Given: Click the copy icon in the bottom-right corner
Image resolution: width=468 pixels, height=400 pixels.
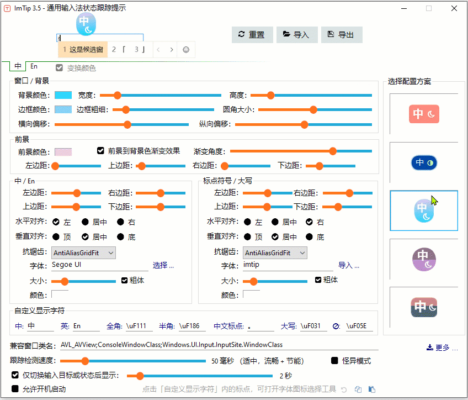Looking at the screenshot, I should pyautogui.click(x=358, y=390).
